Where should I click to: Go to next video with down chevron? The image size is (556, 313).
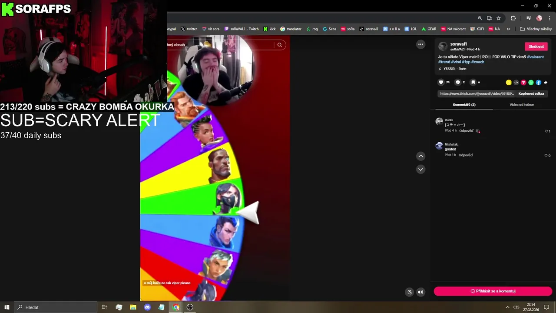(x=420, y=170)
